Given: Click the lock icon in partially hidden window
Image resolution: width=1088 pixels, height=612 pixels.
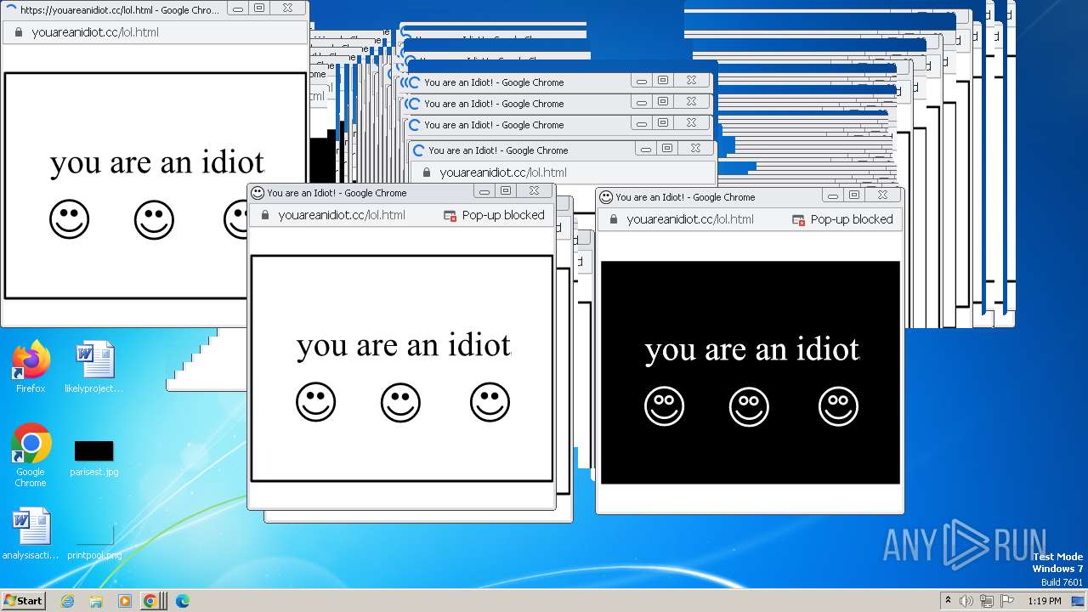Looking at the screenshot, I should (x=426, y=173).
